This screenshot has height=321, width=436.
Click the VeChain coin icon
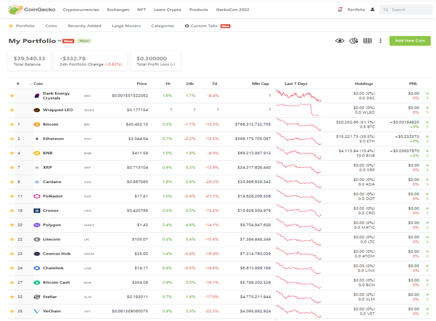tap(37, 311)
